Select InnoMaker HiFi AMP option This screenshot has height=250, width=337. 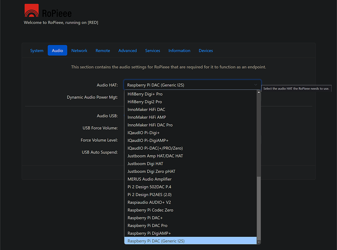click(x=147, y=117)
